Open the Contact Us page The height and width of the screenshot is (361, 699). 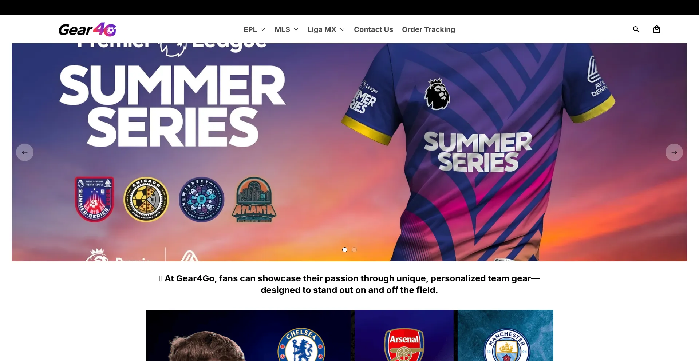tap(374, 29)
